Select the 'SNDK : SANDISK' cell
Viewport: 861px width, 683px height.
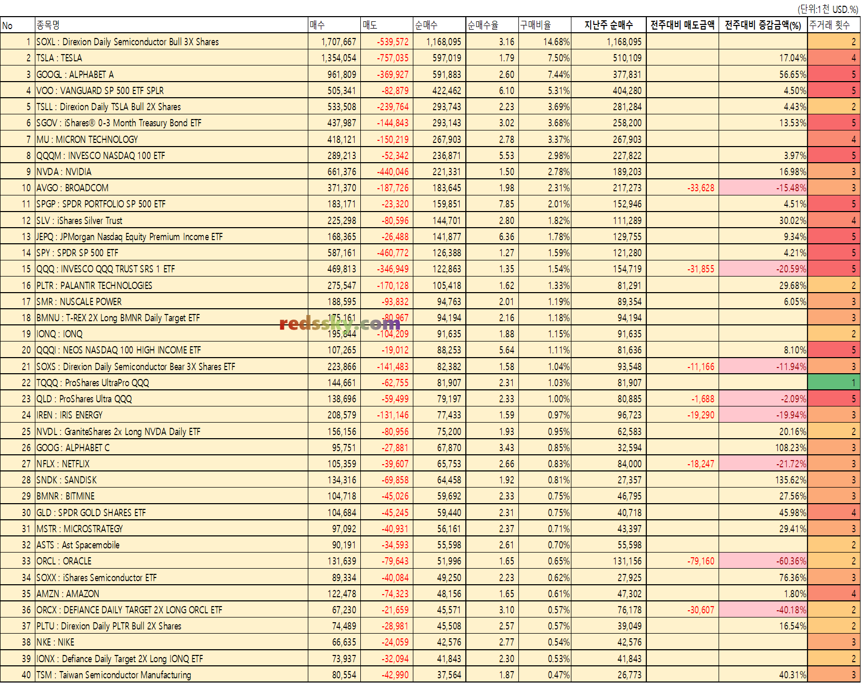(x=172, y=480)
